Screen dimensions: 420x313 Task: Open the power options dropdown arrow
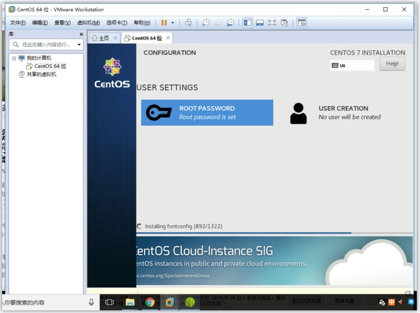(x=172, y=22)
